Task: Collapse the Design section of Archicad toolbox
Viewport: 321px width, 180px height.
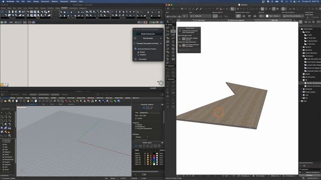Action: click(x=167, y=24)
